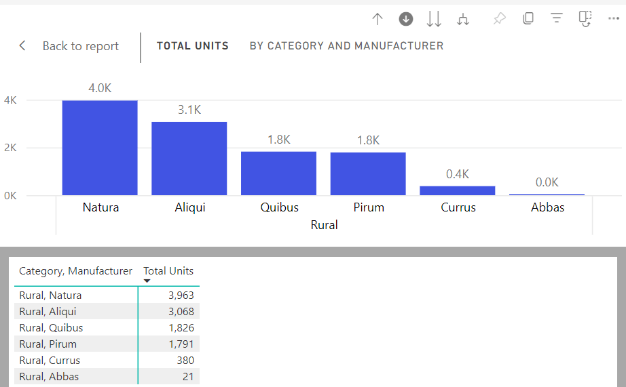Click the 1,791 value cell for Pirum
Image resolution: width=626 pixels, height=387 pixels.
click(180, 344)
